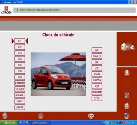Choose the XANTIA model

coord(97,80)
